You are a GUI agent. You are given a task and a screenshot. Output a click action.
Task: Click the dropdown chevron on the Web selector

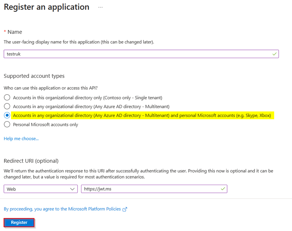point(73,189)
